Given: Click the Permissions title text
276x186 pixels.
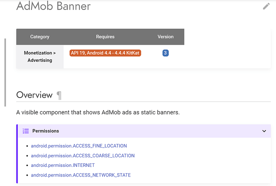Looking at the screenshot, I should pos(46,131).
